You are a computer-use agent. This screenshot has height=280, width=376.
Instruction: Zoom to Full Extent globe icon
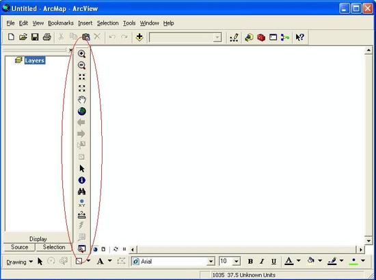point(82,111)
